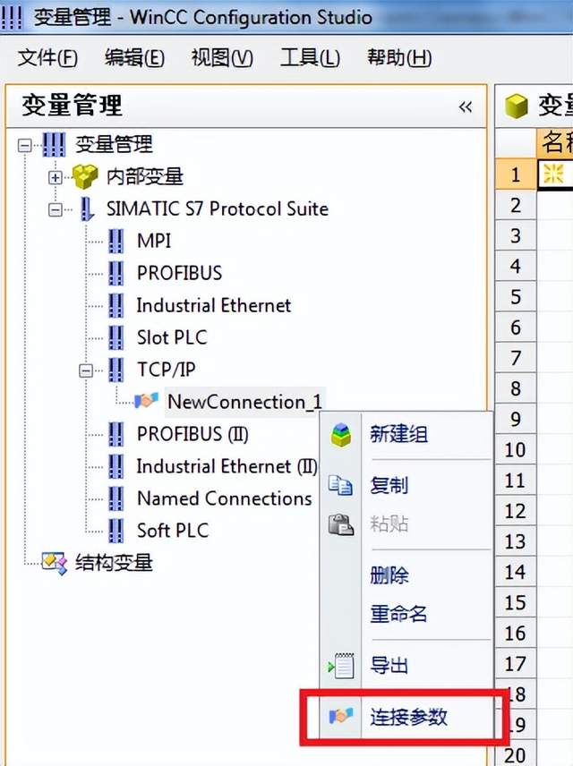573x766 pixels.
Task: Click the NewConnection_1 handshake icon
Action: click(145, 401)
